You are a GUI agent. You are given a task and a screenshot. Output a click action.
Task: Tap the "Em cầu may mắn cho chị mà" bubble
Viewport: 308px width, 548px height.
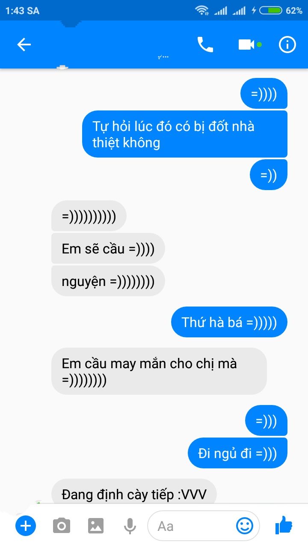(159, 371)
